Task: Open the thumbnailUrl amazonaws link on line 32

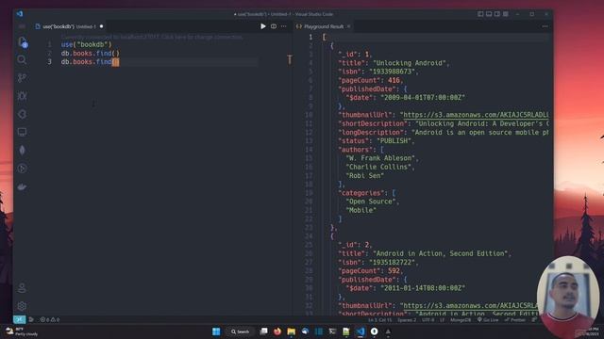Action: click(x=469, y=305)
